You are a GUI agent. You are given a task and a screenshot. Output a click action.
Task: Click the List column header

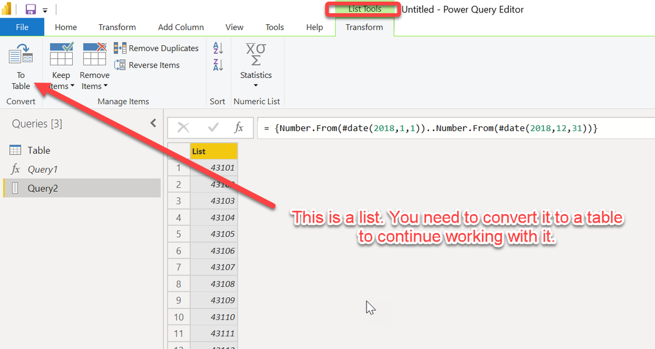214,151
